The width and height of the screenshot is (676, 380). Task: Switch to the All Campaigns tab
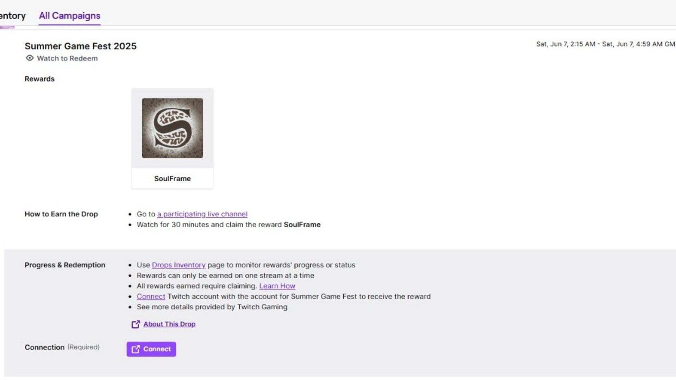(x=69, y=16)
